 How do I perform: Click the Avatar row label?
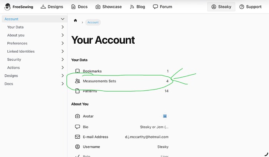[88, 116]
